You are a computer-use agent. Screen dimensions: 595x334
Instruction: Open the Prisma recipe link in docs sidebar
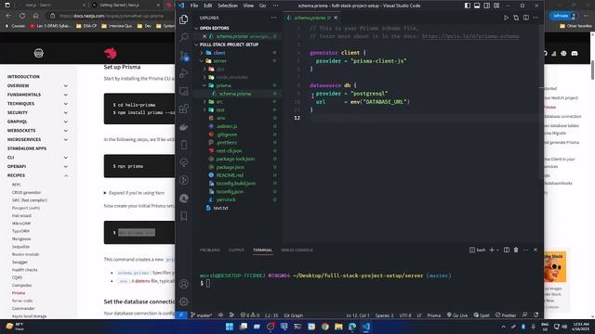tap(19, 293)
